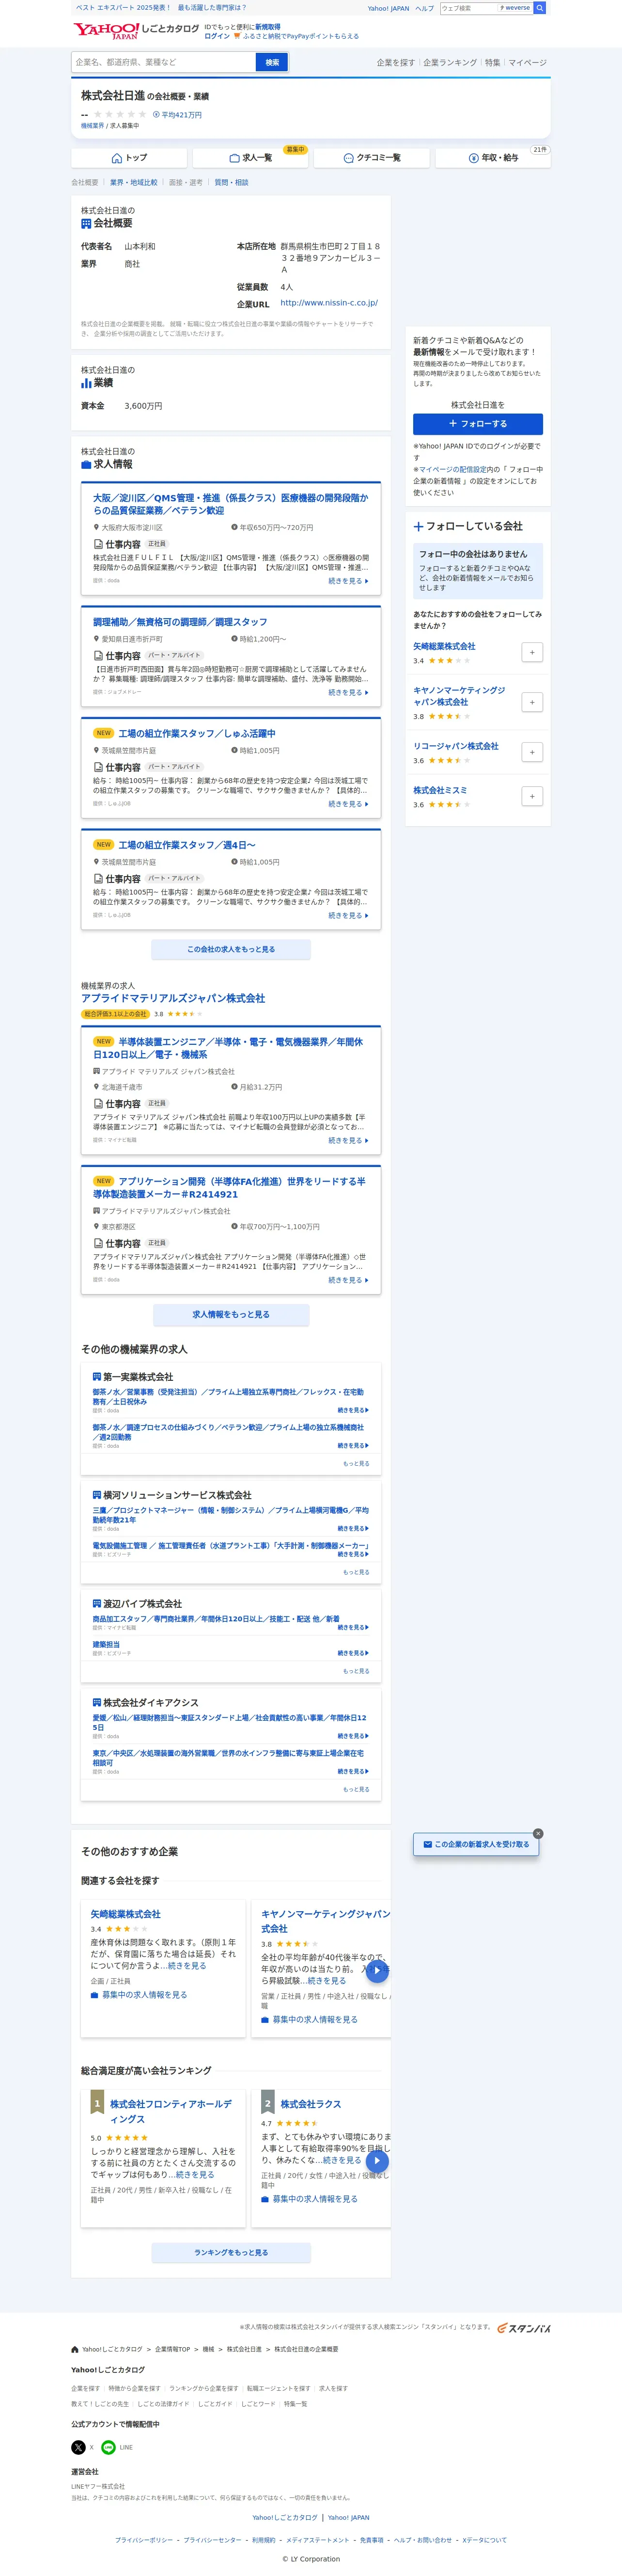This screenshot has width=622, height=2576.
Task: Expand もっと見る under 渡辺パイプ株式会社
Action: [x=356, y=1671]
